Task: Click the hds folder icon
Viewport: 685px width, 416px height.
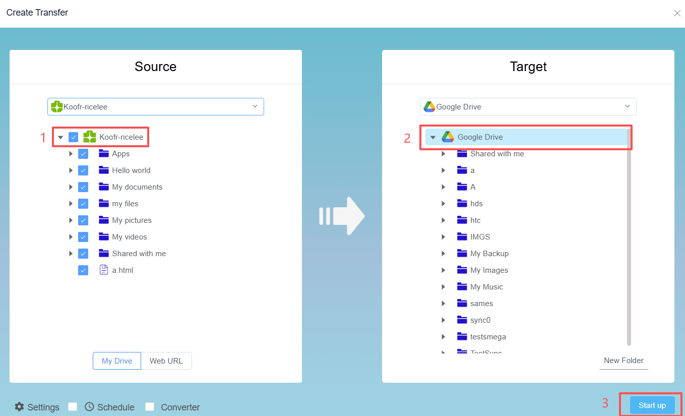Action: click(462, 203)
